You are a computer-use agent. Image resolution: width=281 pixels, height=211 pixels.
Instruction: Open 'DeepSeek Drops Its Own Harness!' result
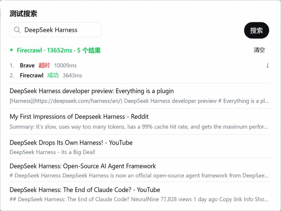71,143
